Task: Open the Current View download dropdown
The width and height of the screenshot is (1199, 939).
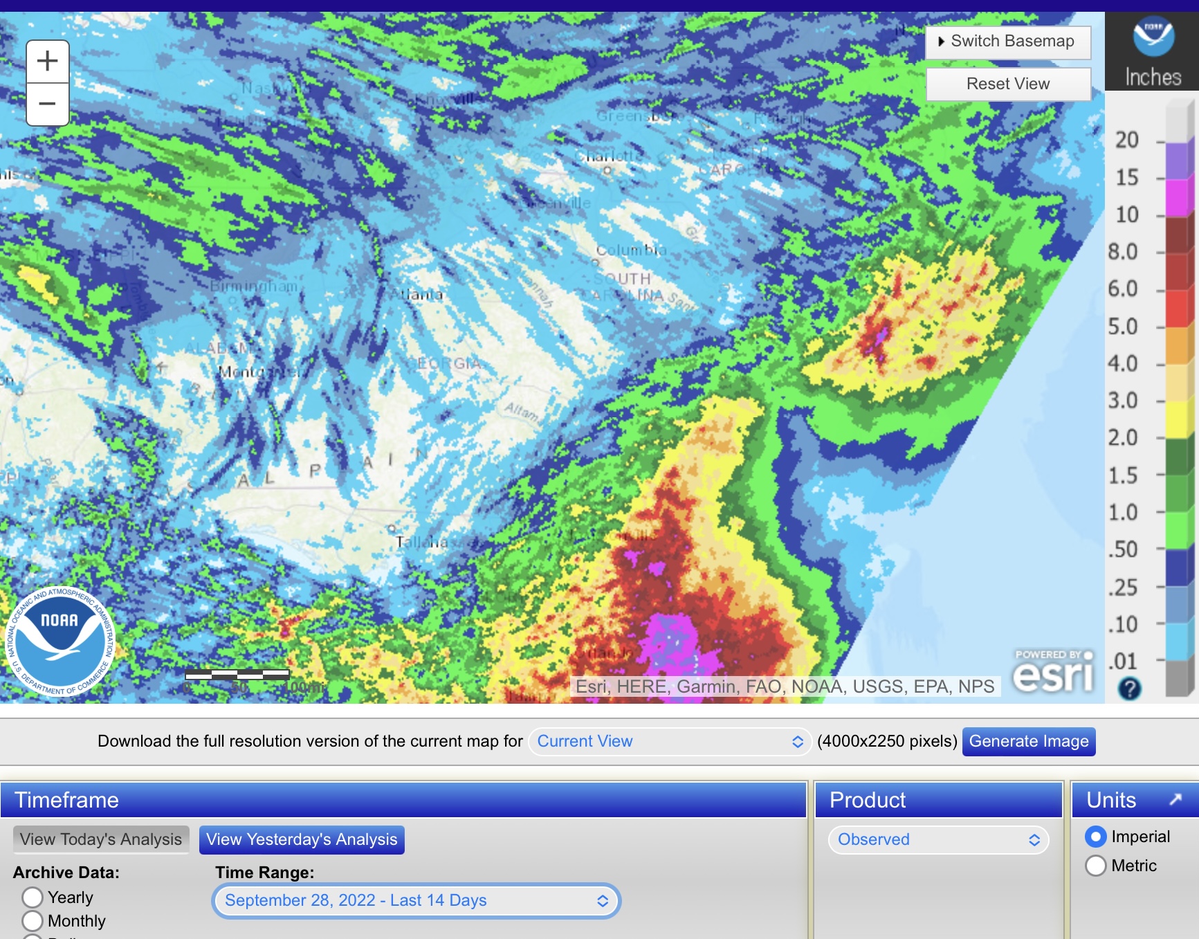Action: click(669, 742)
